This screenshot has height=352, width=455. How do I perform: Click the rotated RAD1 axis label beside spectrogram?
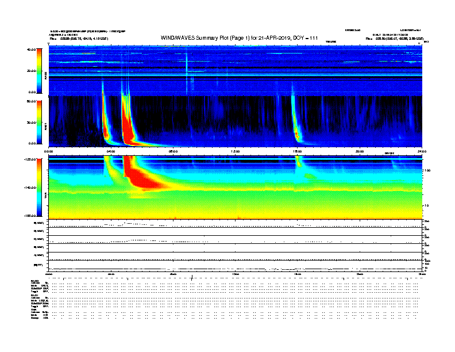click(45, 126)
